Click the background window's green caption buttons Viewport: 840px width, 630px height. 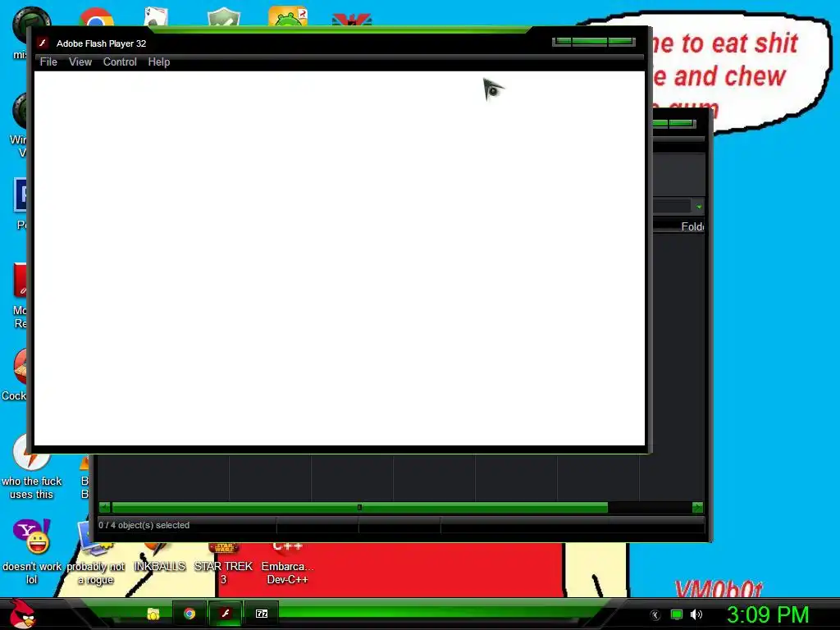point(674,123)
